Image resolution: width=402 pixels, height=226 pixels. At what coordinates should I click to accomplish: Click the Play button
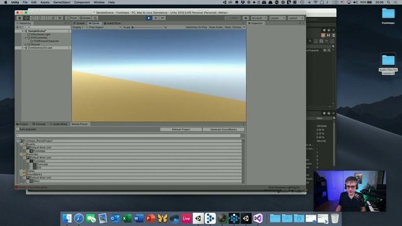[149, 18]
